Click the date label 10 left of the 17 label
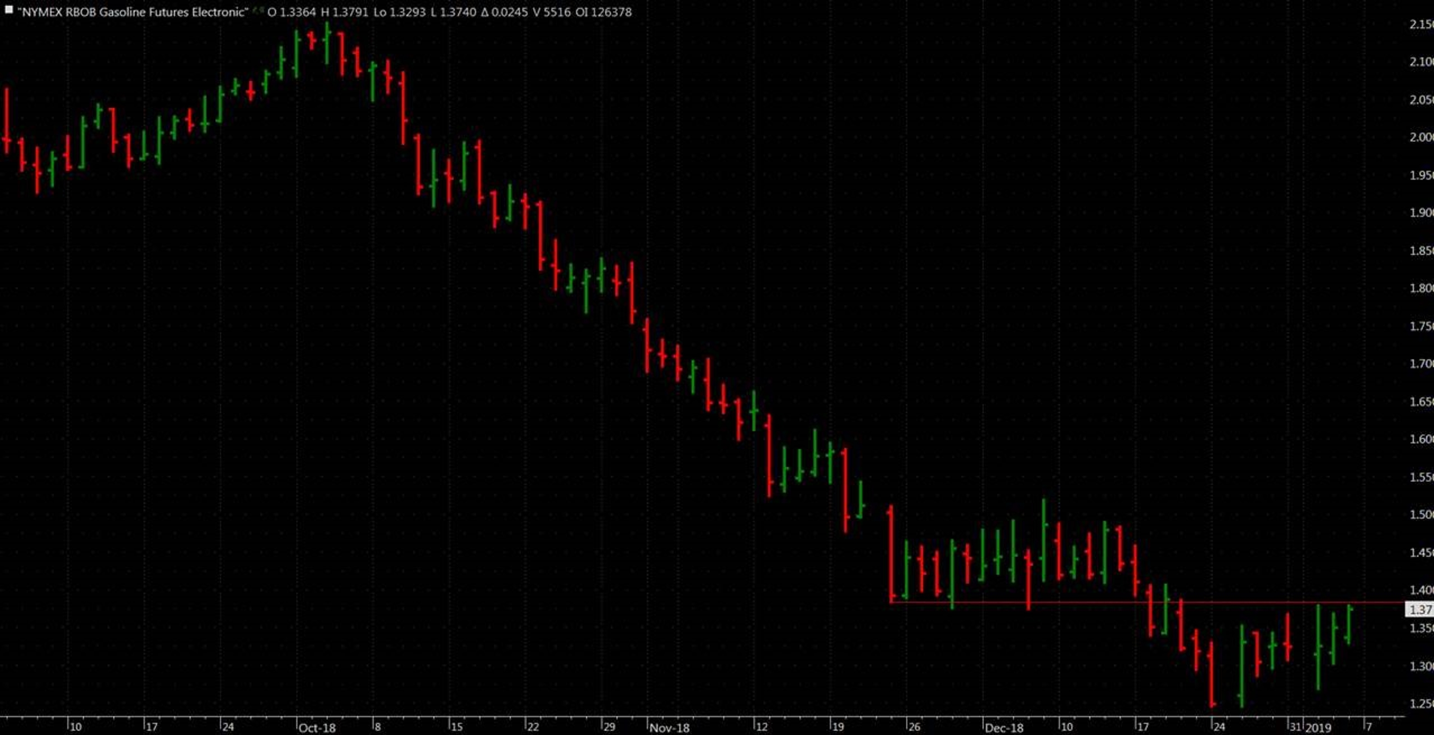1434x735 pixels. 76,727
